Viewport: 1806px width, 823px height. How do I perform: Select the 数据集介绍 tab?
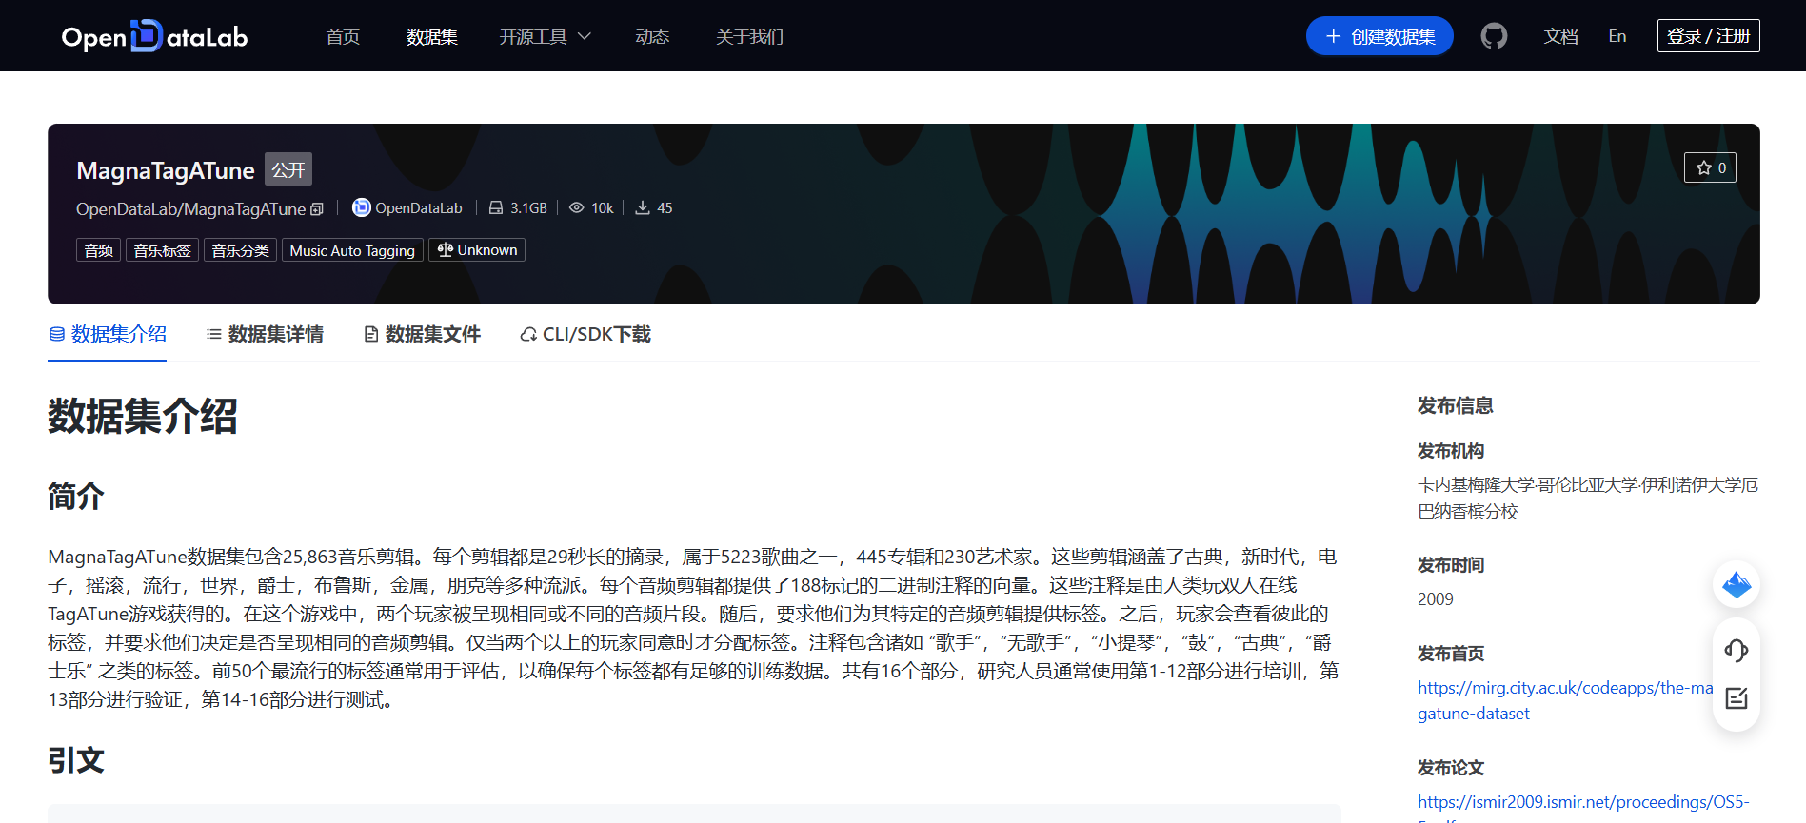pos(108,334)
